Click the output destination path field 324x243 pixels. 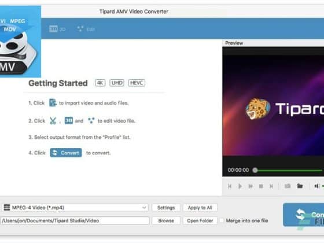[75, 220]
